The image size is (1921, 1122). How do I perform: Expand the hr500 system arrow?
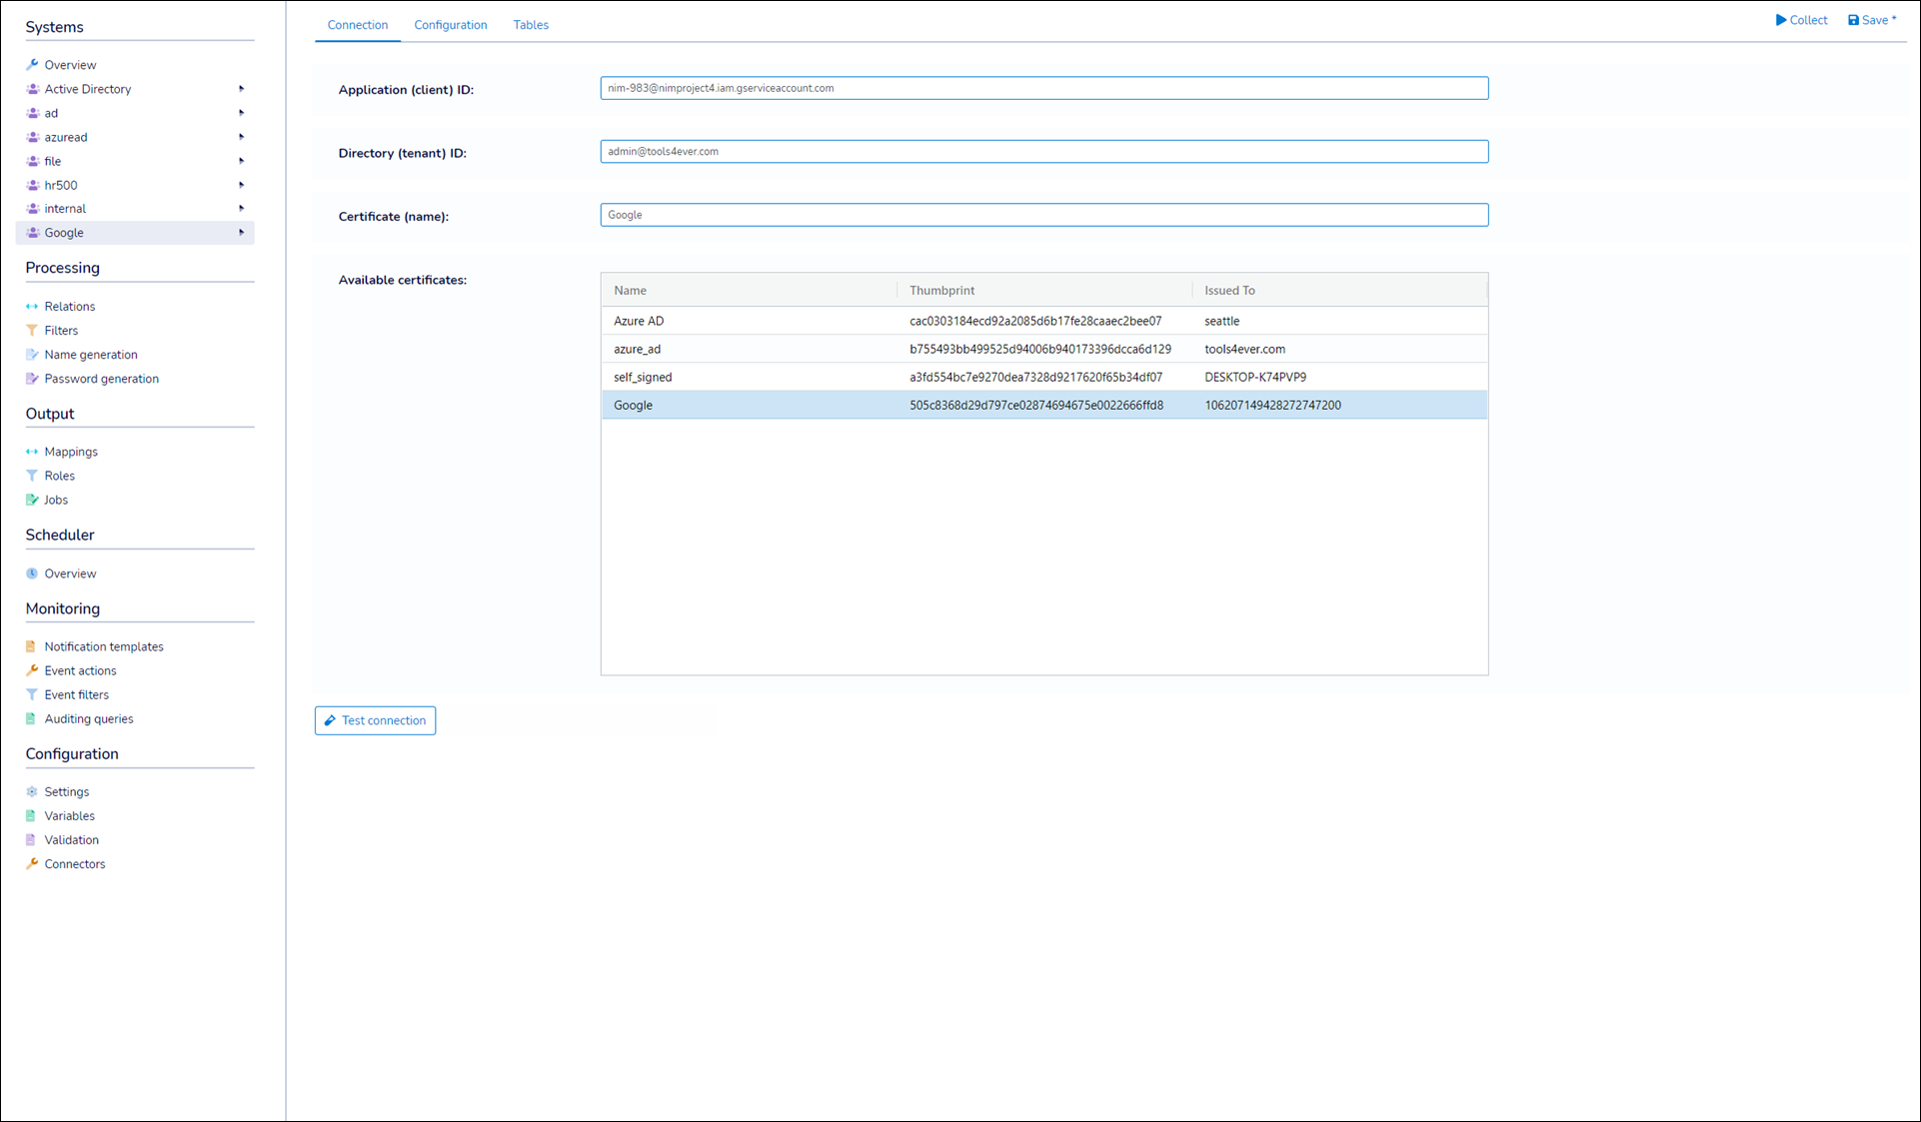pyautogui.click(x=241, y=185)
